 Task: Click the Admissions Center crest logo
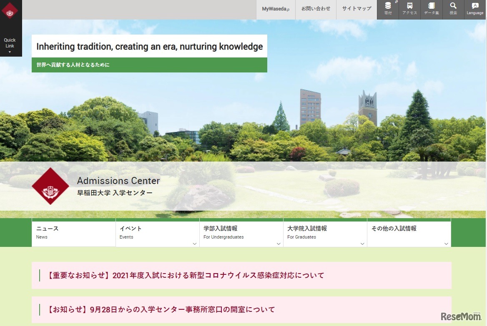click(50, 186)
